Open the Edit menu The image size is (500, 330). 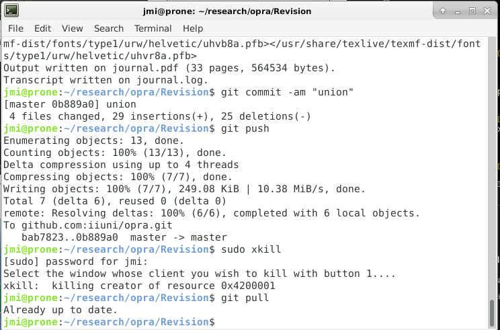(42, 28)
